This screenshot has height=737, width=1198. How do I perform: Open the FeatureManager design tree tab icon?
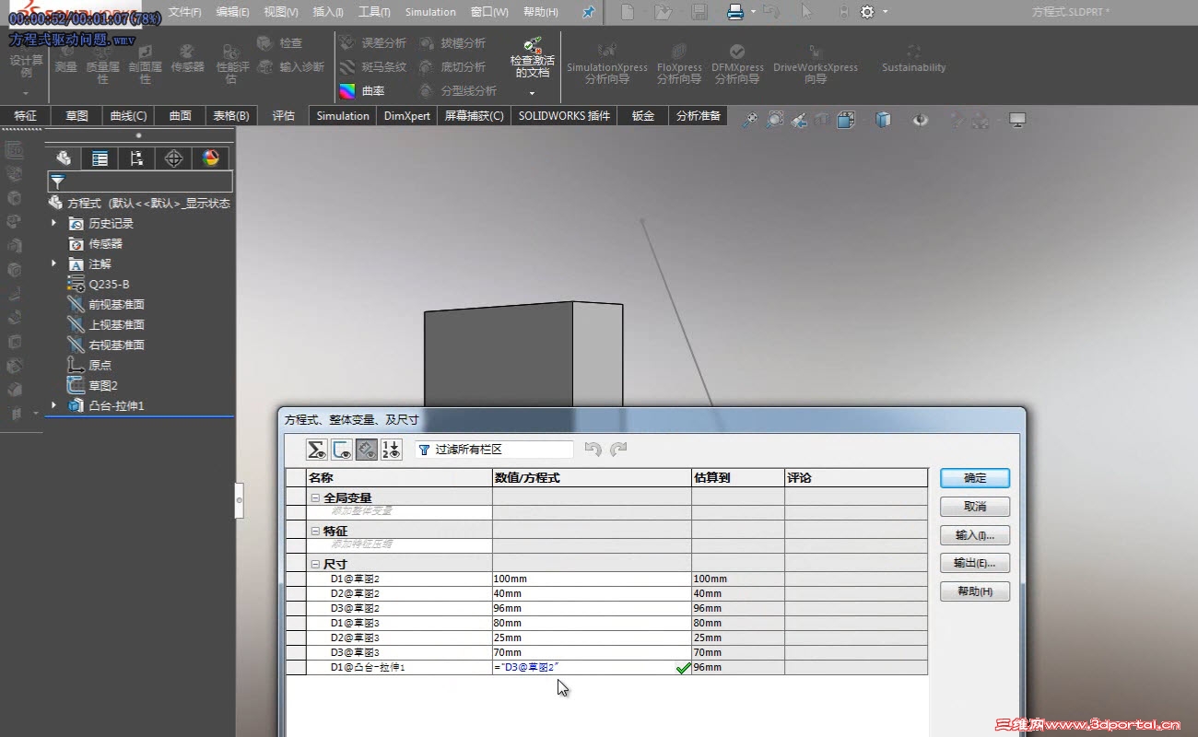[63, 158]
